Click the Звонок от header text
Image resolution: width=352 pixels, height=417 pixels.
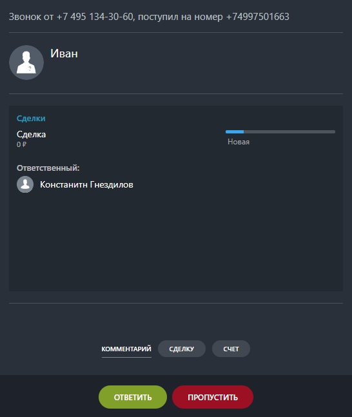(x=32, y=17)
